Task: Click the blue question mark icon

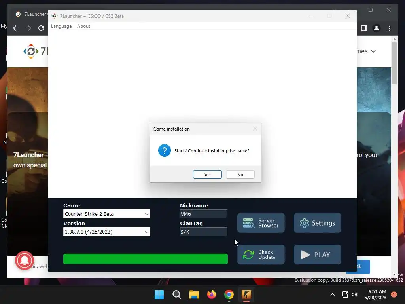Action: [x=165, y=150]
